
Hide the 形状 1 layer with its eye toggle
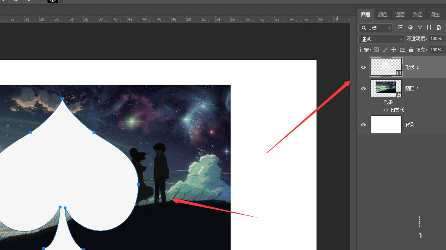(x=363, y=67)
